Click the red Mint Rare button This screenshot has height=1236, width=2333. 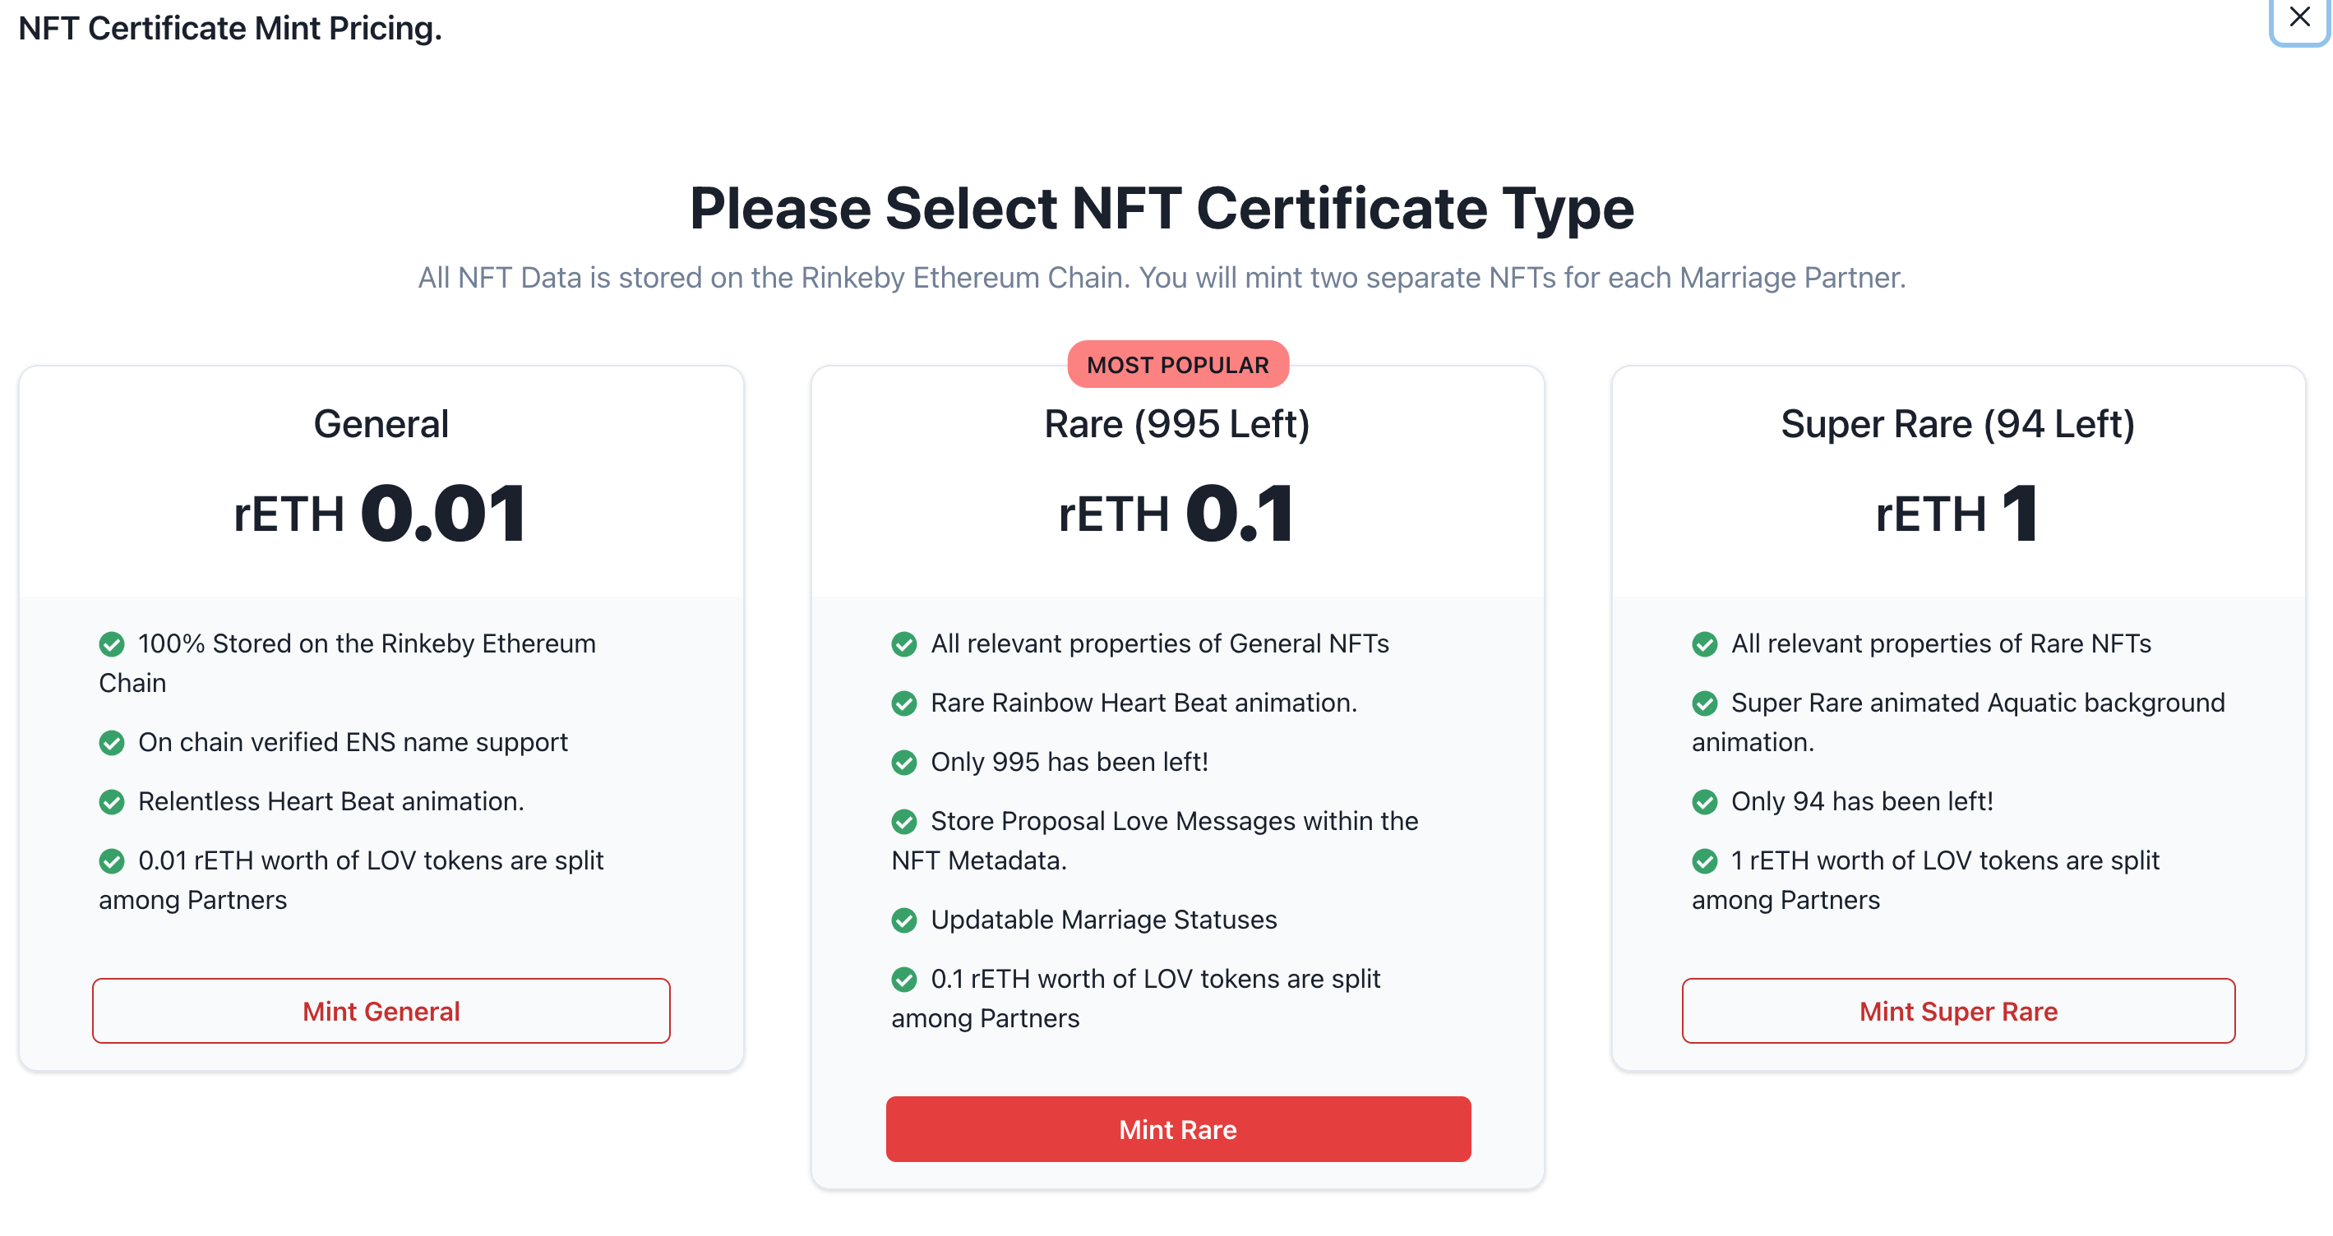pyautogui.click(x=1178, y=1129)
